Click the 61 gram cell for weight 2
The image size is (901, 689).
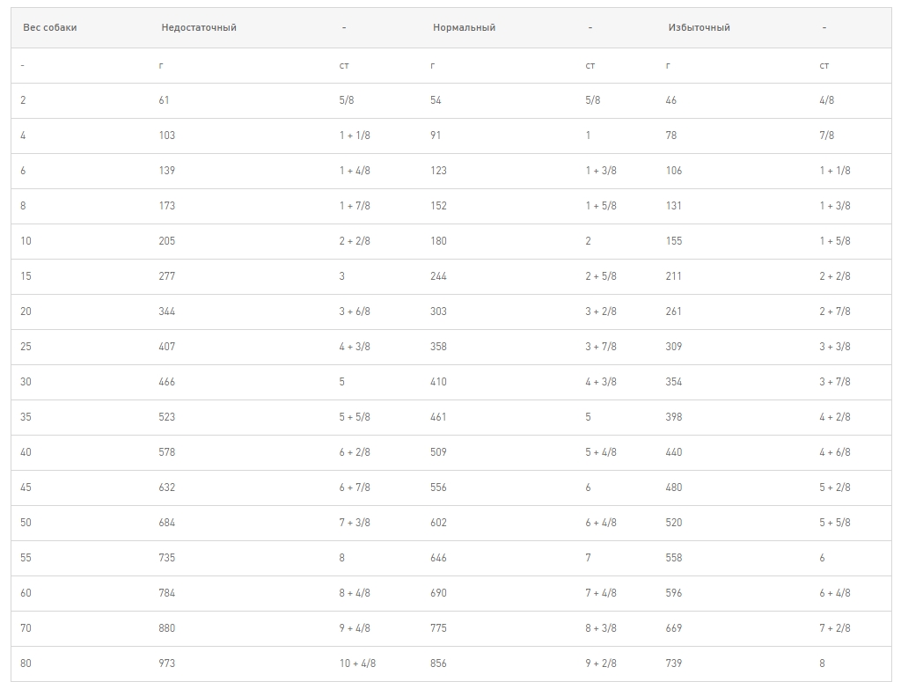pos(165,100)
